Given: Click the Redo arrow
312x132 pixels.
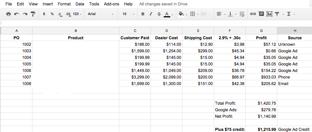Looking at the screenshot, I should 25,14.
